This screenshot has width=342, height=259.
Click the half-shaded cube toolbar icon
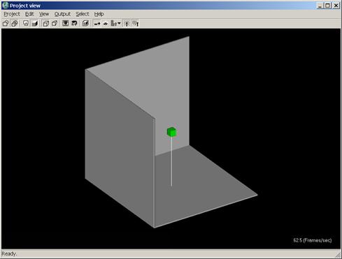point(85,23)
